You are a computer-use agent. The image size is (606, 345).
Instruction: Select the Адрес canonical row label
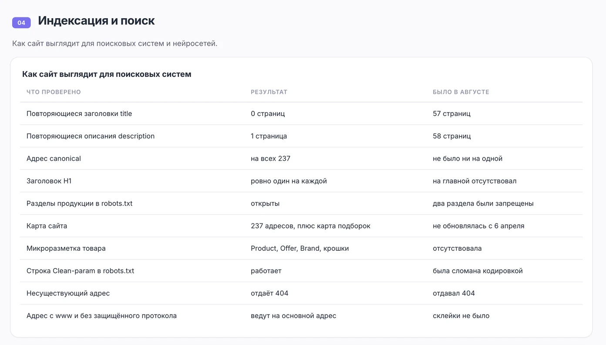54,159
